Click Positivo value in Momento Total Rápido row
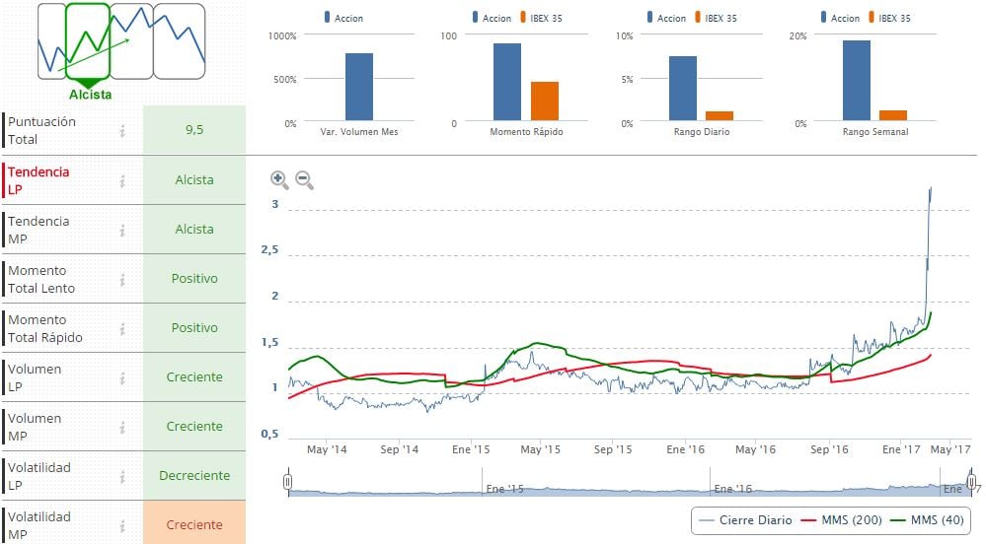The height and width of the screenshot is (544, 986). click(194, 328)
